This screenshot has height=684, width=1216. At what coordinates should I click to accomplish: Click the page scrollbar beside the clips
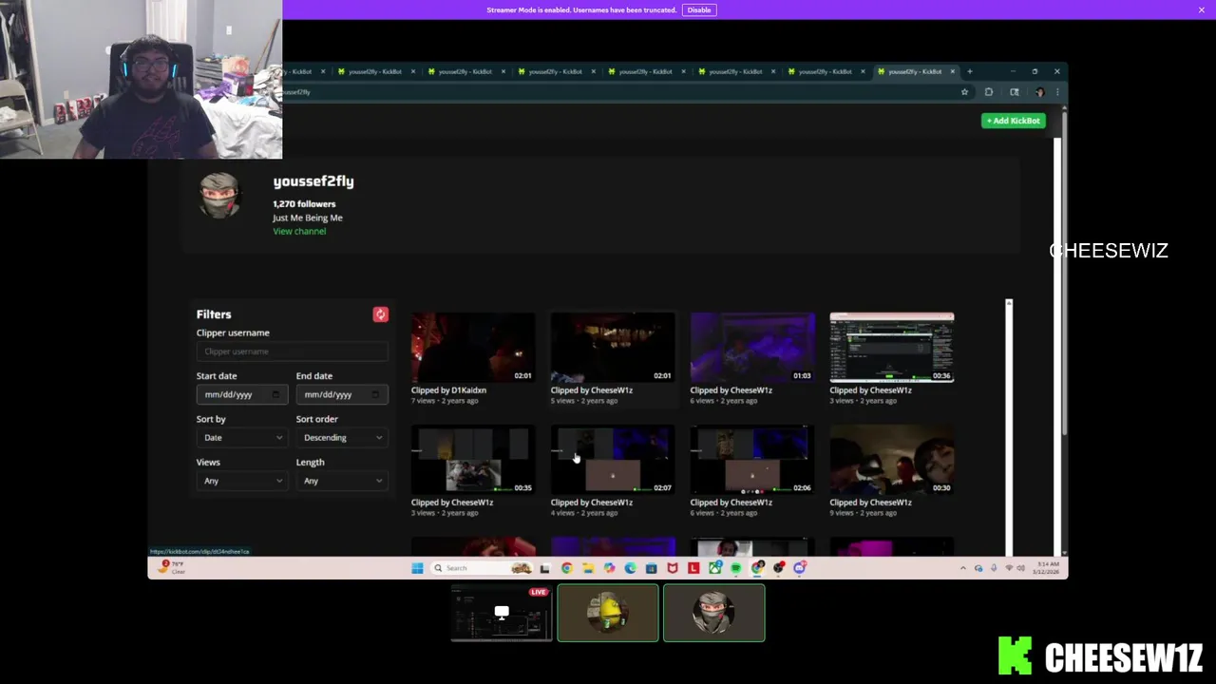coord(1009,427)
